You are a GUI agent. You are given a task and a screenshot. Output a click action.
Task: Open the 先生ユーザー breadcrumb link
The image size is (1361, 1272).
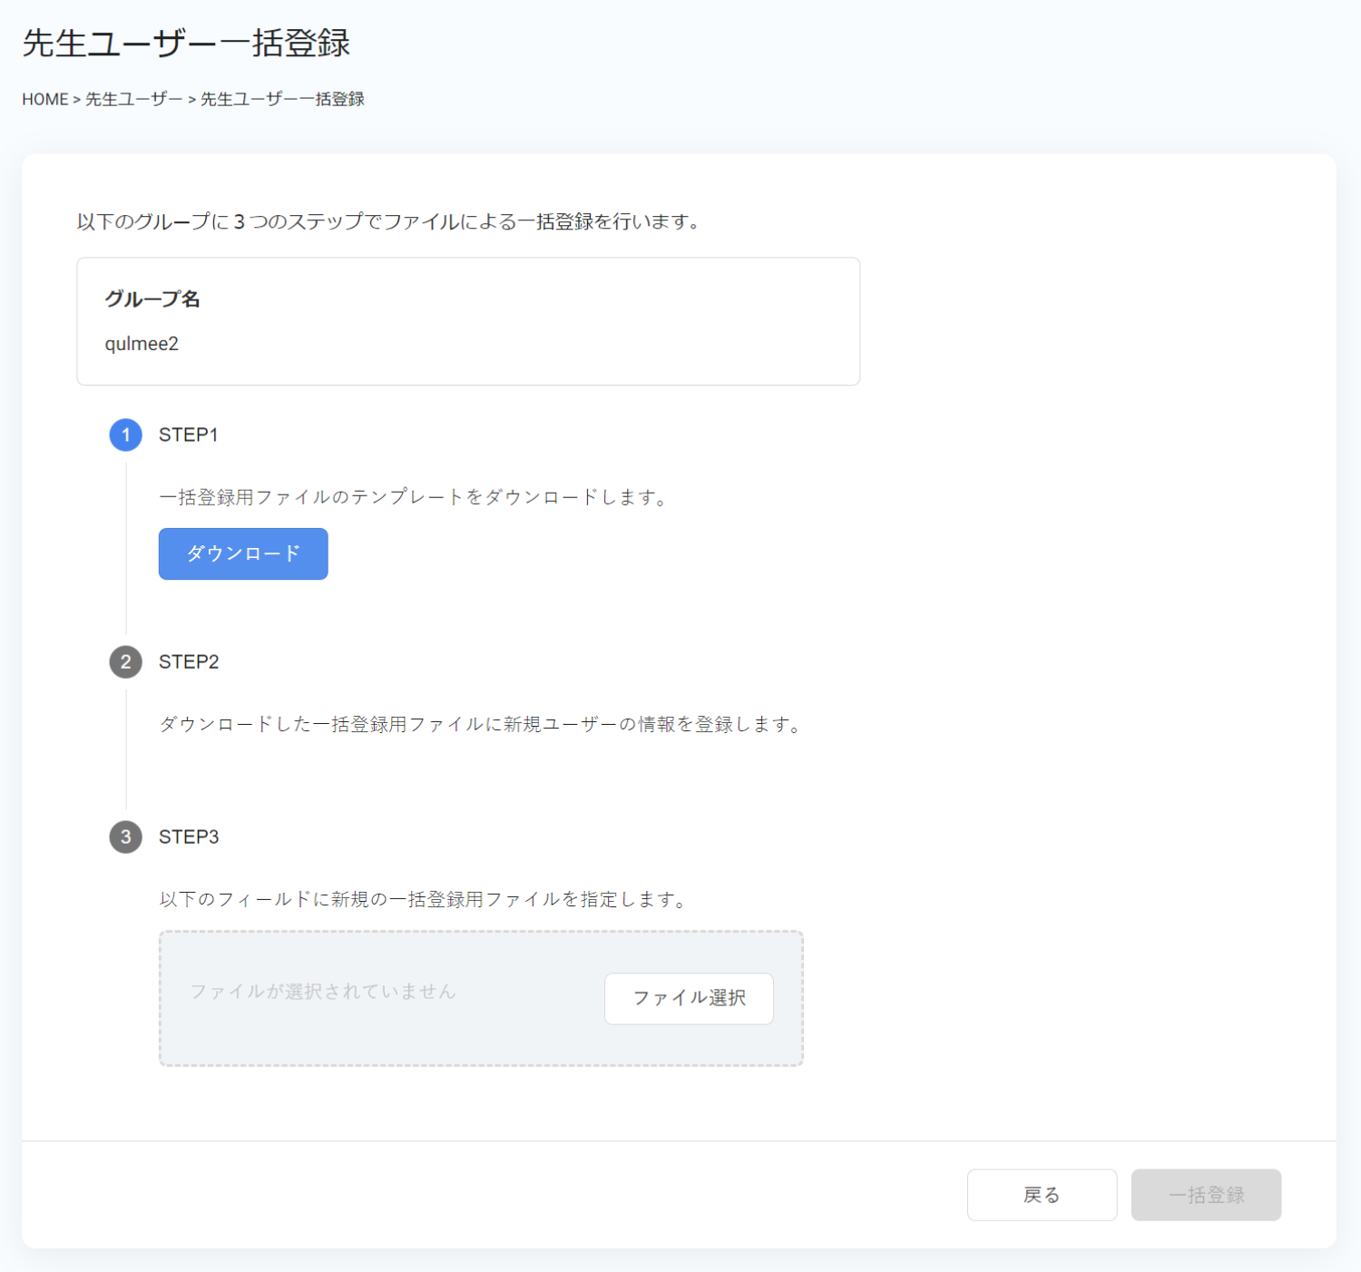tap(134, 100)
